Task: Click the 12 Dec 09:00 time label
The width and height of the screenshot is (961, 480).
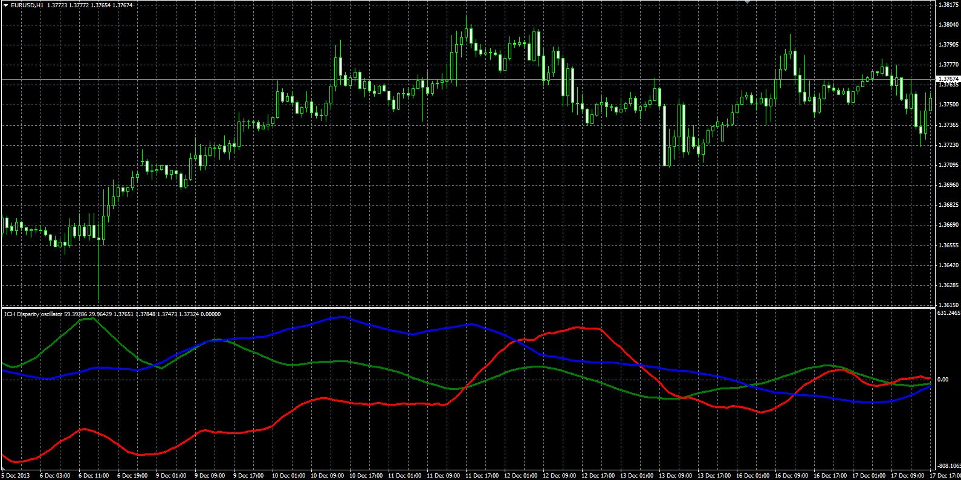Action: point(559,476)
